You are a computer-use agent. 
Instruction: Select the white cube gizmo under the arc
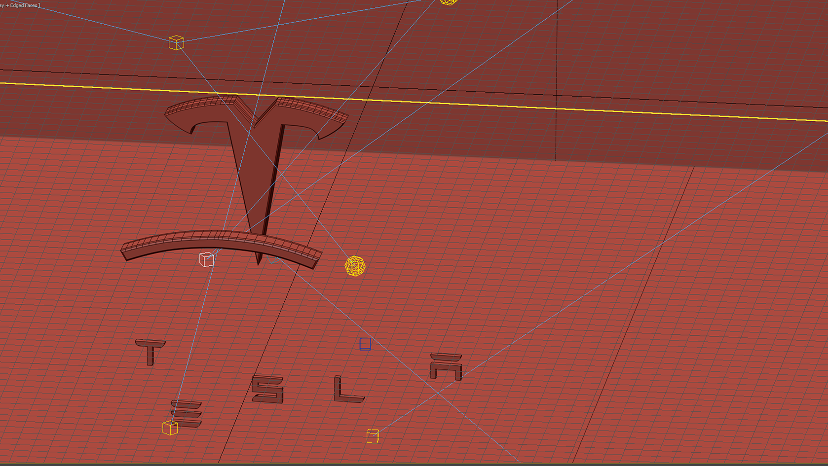(207, 259)
